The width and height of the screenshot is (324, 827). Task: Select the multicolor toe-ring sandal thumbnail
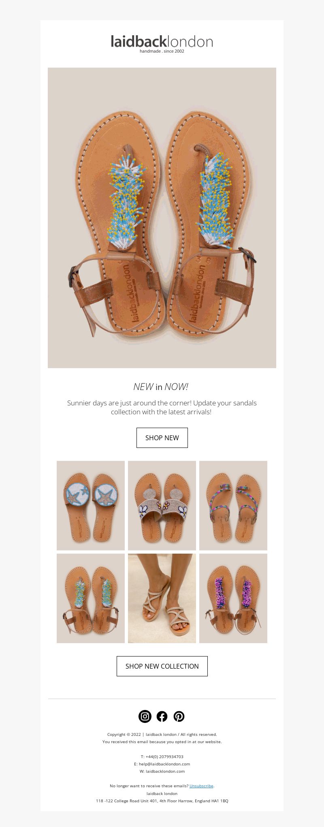[233, 505]
